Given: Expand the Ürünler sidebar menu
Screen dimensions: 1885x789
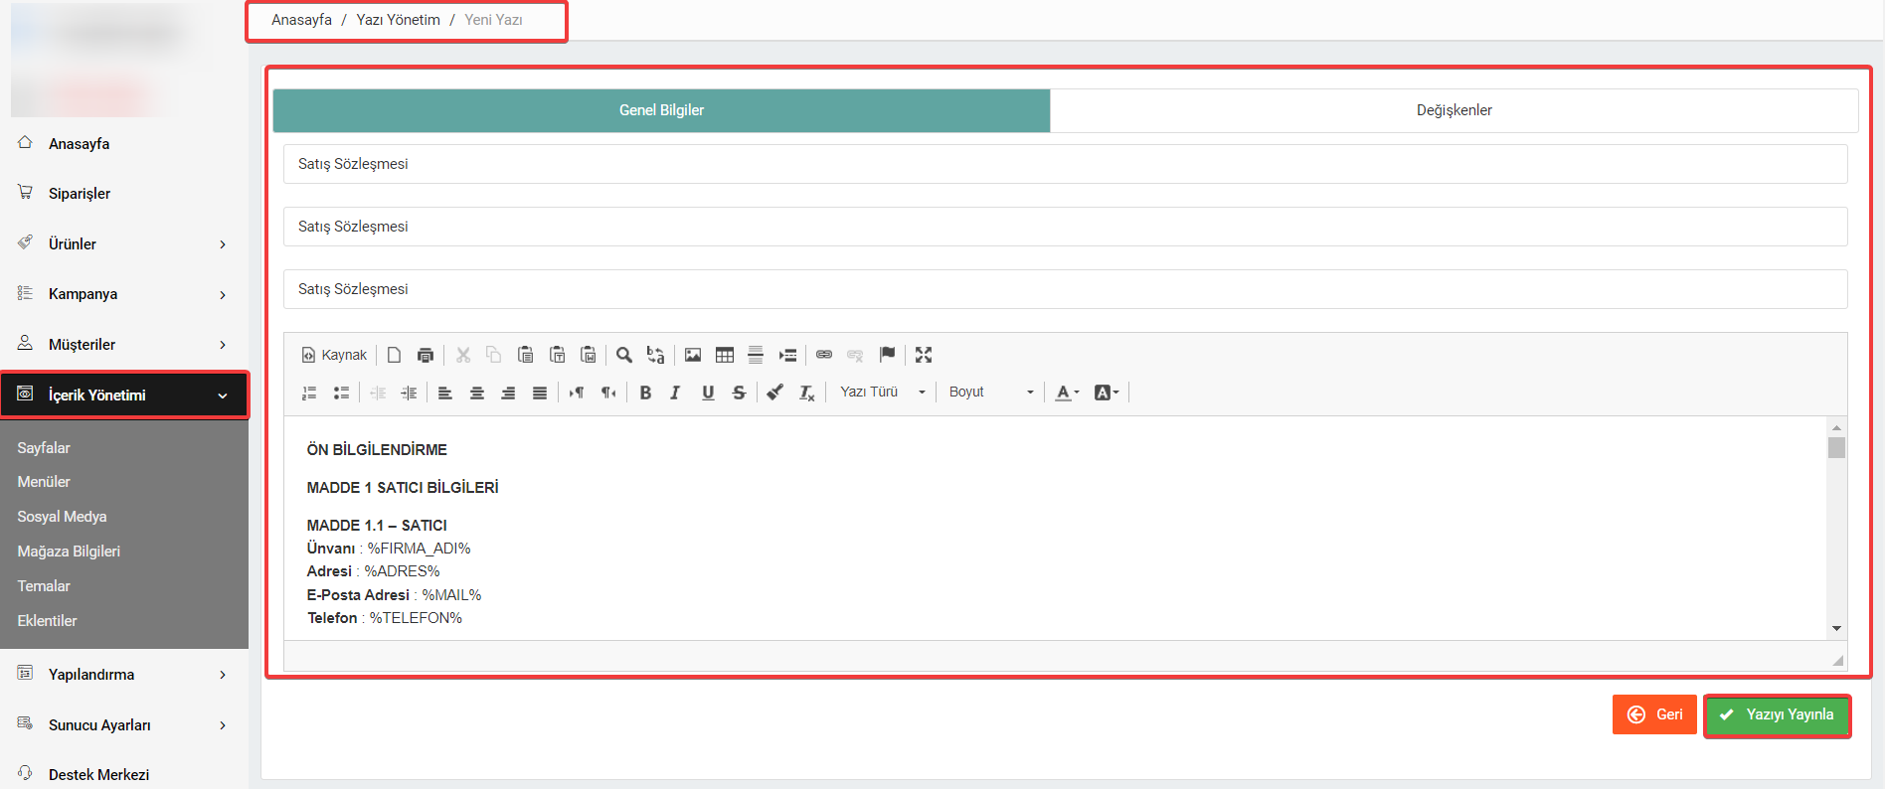Looking at the screenshot, I should point(123,244).
